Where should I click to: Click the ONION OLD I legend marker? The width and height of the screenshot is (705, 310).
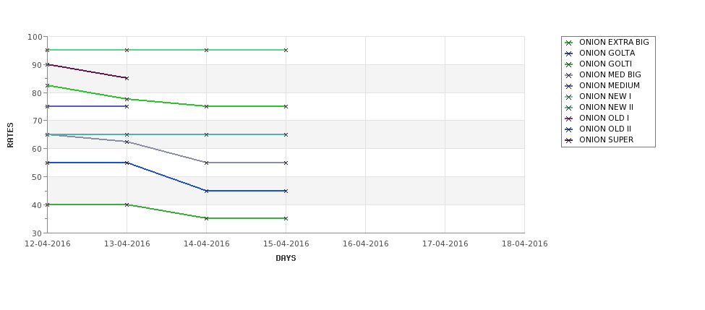click(569, 119)
